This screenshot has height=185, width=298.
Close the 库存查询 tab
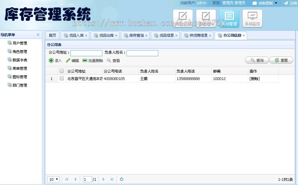pos(146,35)
